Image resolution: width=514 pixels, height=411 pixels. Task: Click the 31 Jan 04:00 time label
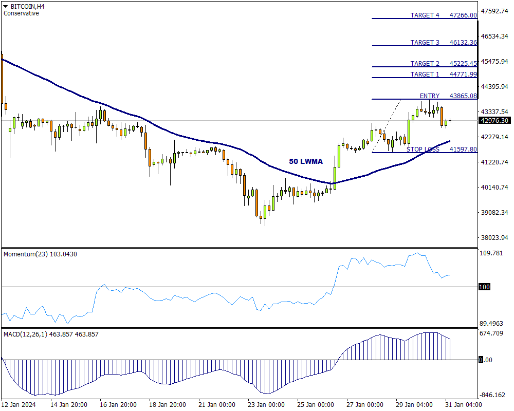[463, 404]
